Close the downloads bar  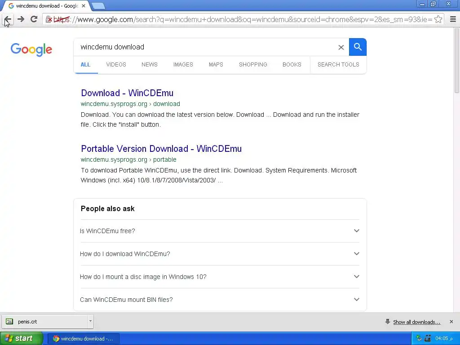[x=451, y=322]
